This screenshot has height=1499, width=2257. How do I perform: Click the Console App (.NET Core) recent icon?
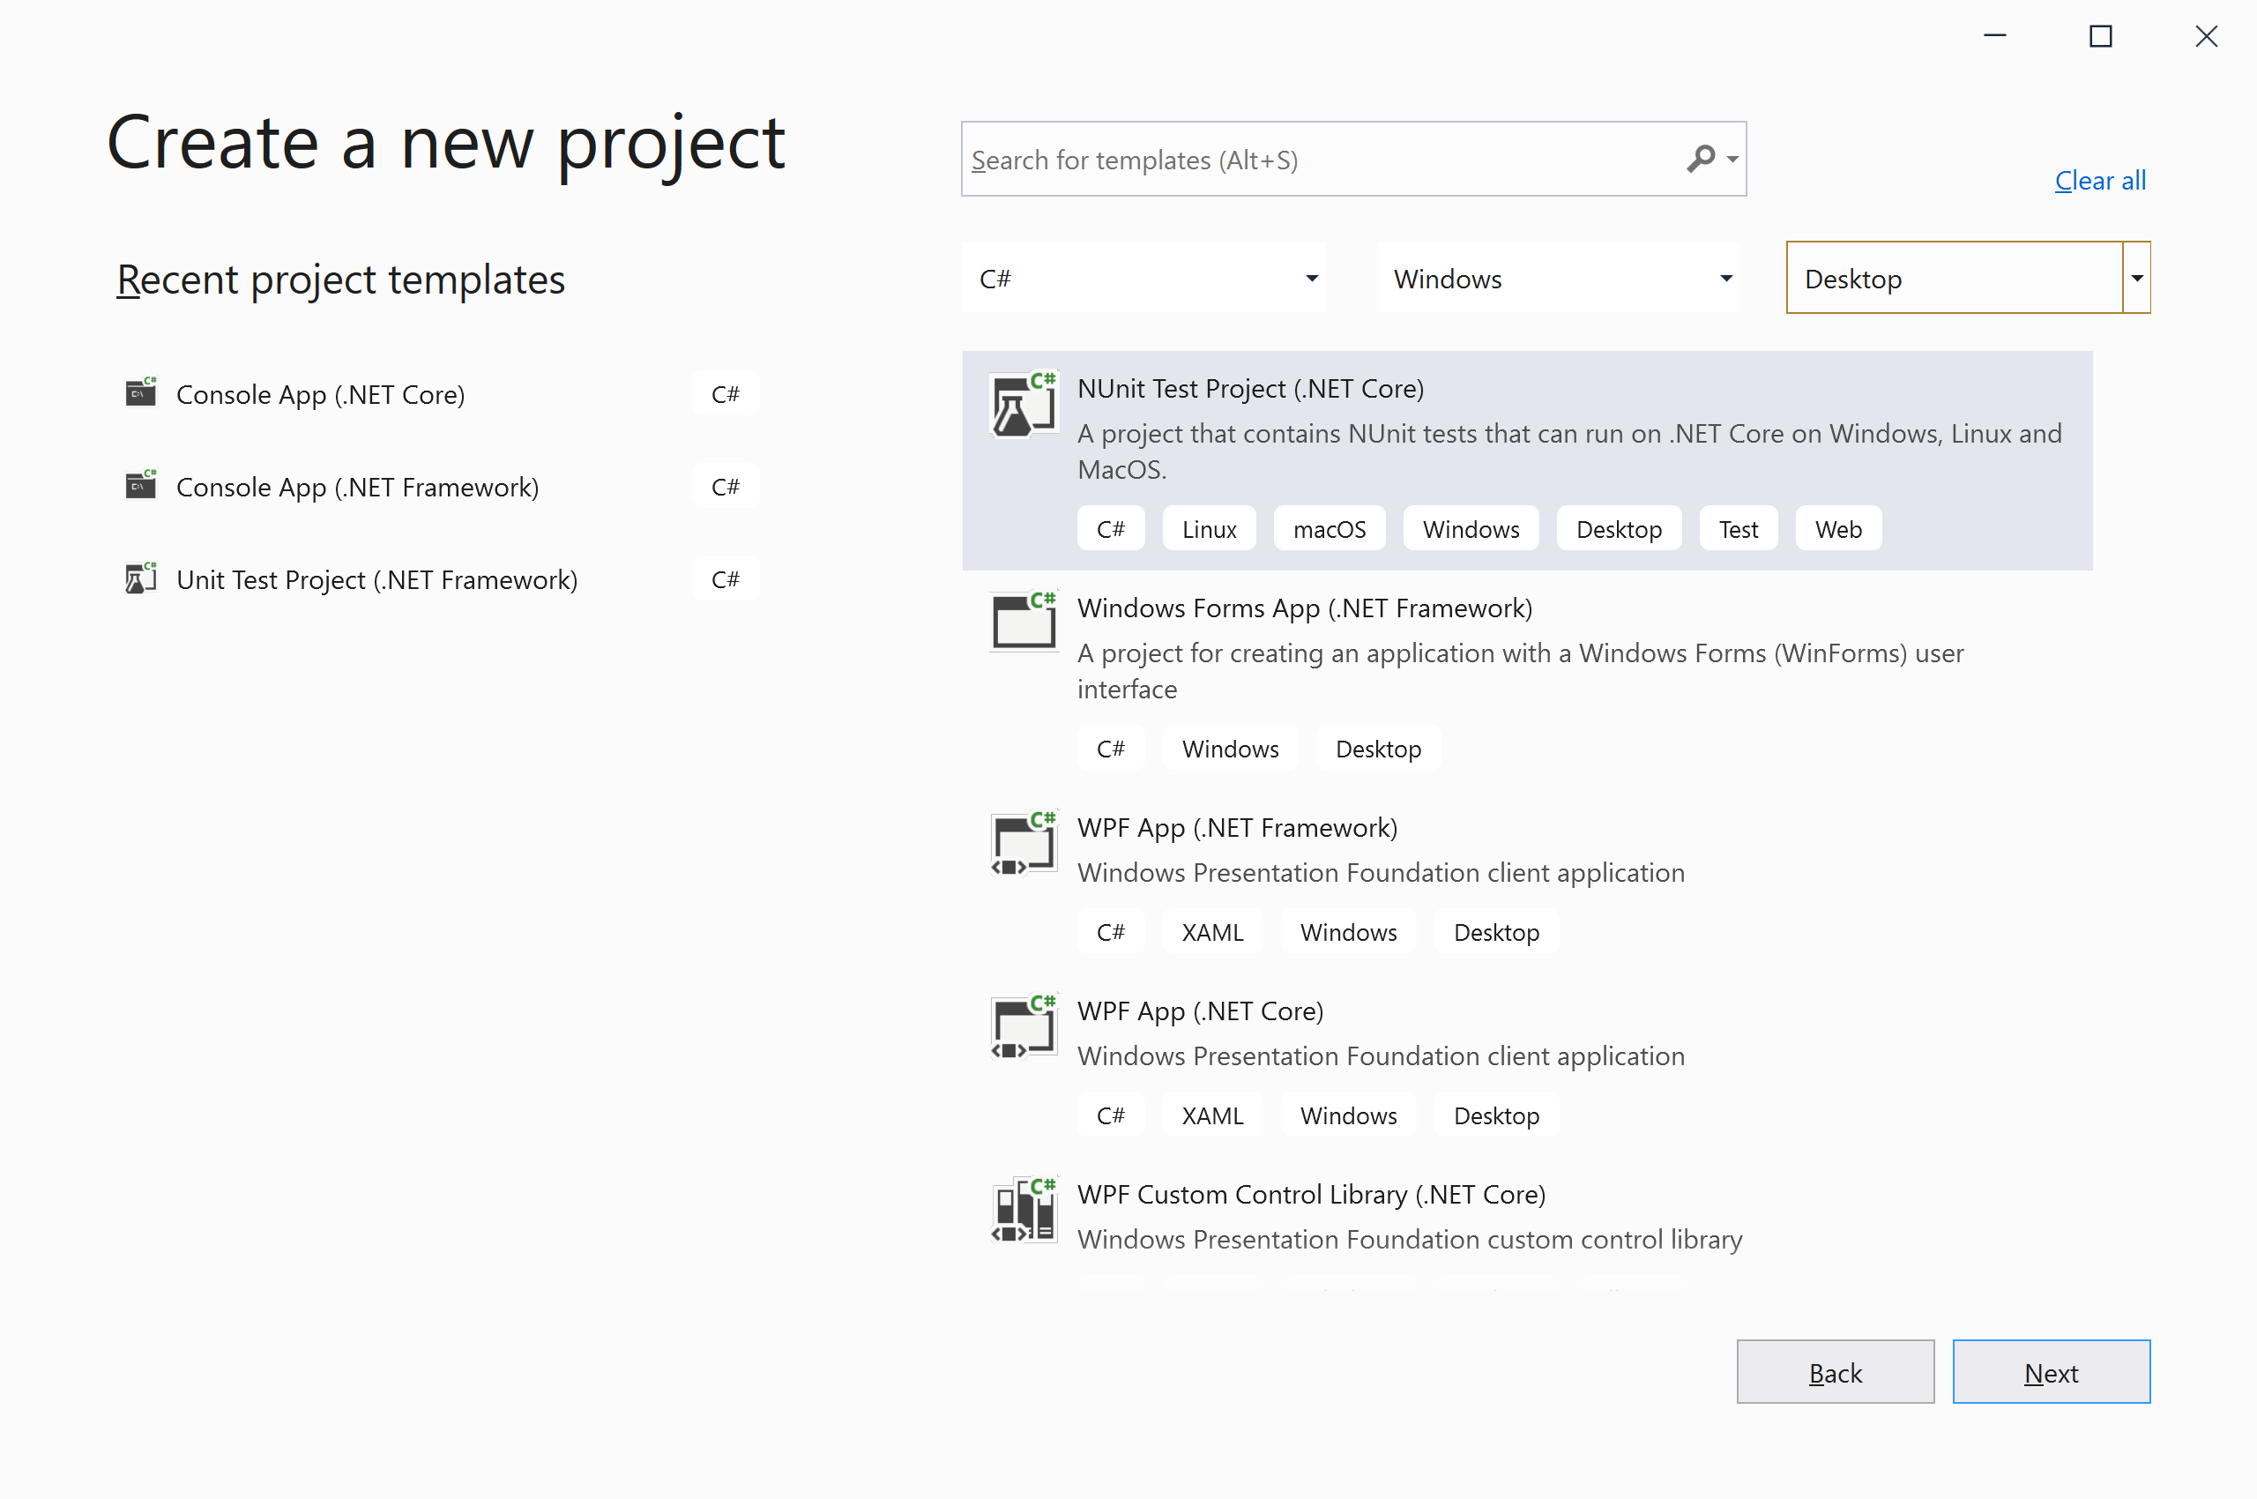click(x=141, y=393)
